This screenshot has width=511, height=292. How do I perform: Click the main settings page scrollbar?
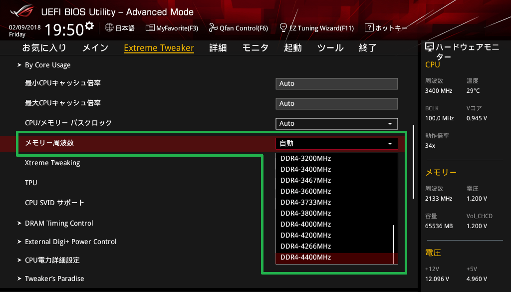tap(414, 161)
